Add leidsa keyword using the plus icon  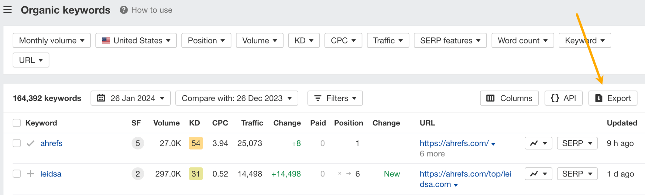tap(30, 174)
